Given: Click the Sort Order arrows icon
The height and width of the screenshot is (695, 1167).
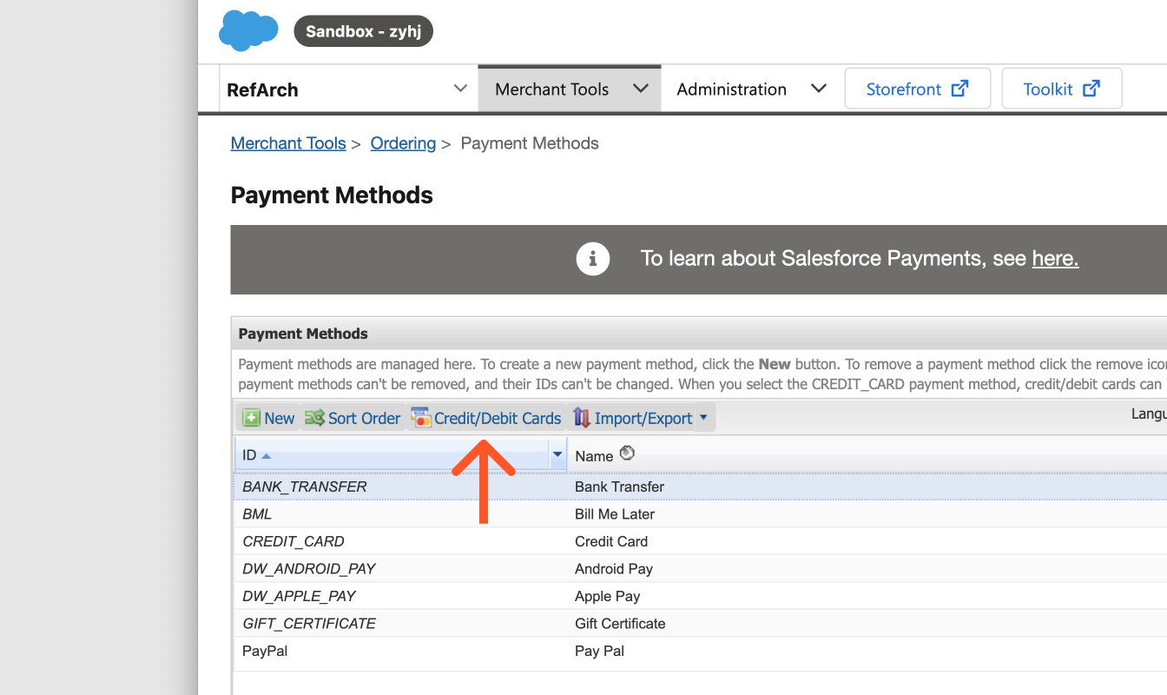Looking at the screenshot, I should [x=314, y=418].
